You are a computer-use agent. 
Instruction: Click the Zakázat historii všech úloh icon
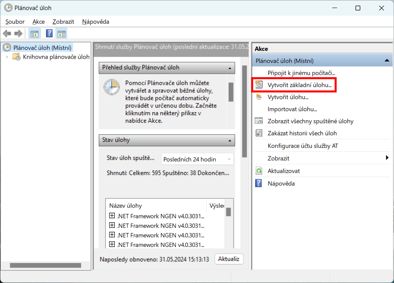point(259,133)
